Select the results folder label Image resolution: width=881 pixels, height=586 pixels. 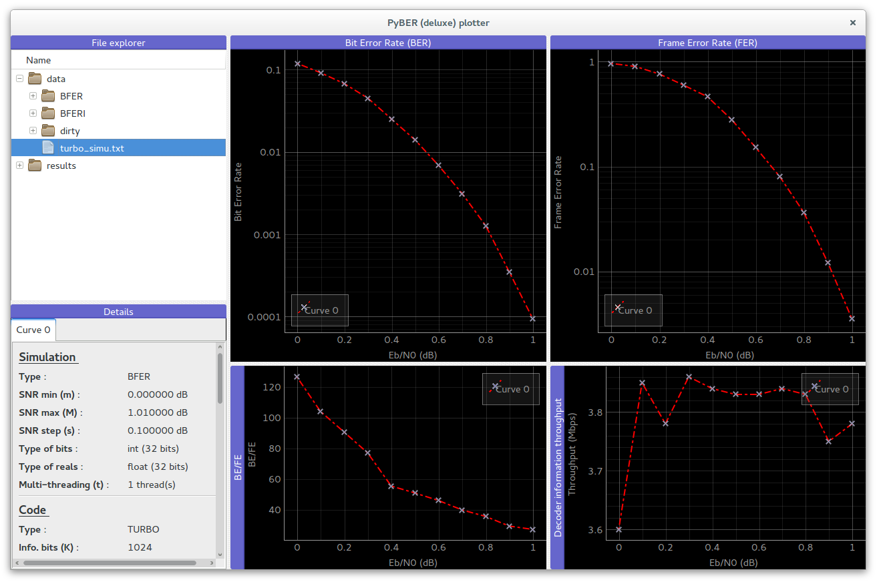61,166
